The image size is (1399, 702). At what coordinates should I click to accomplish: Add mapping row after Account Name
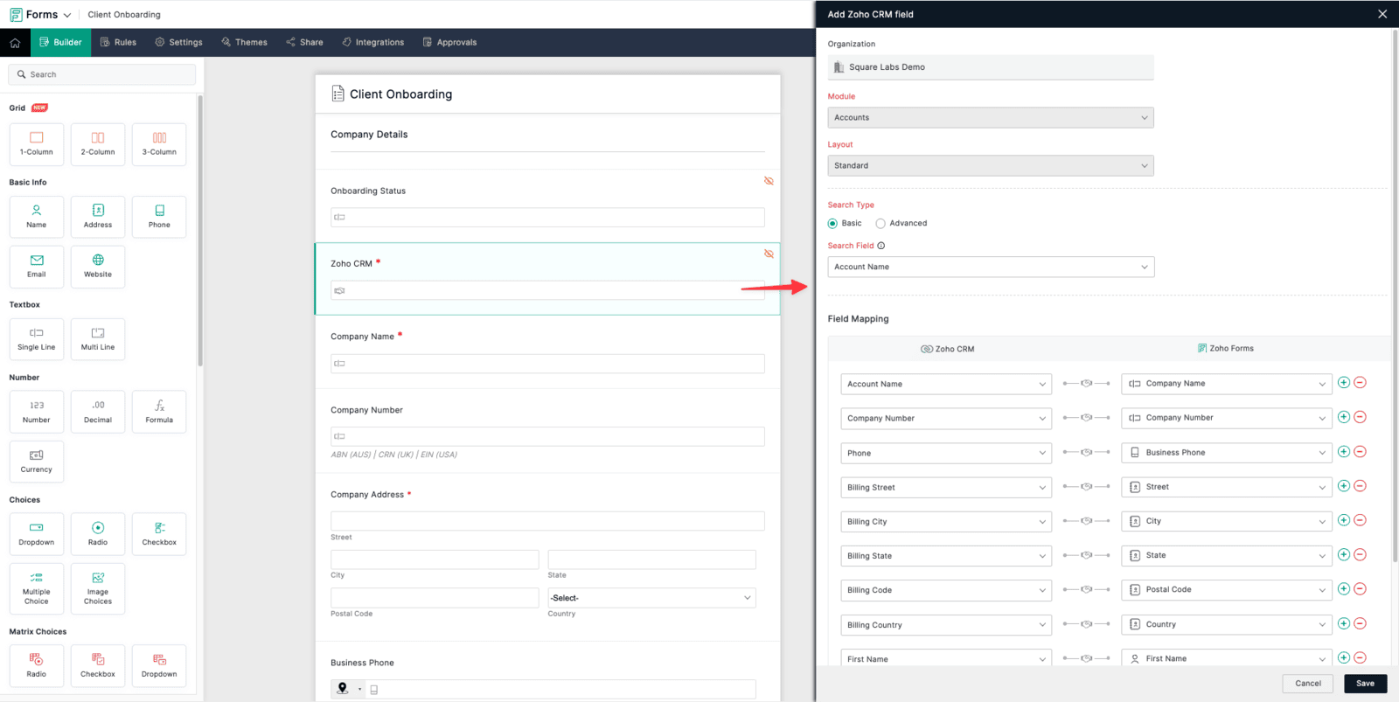(1344, 383)
